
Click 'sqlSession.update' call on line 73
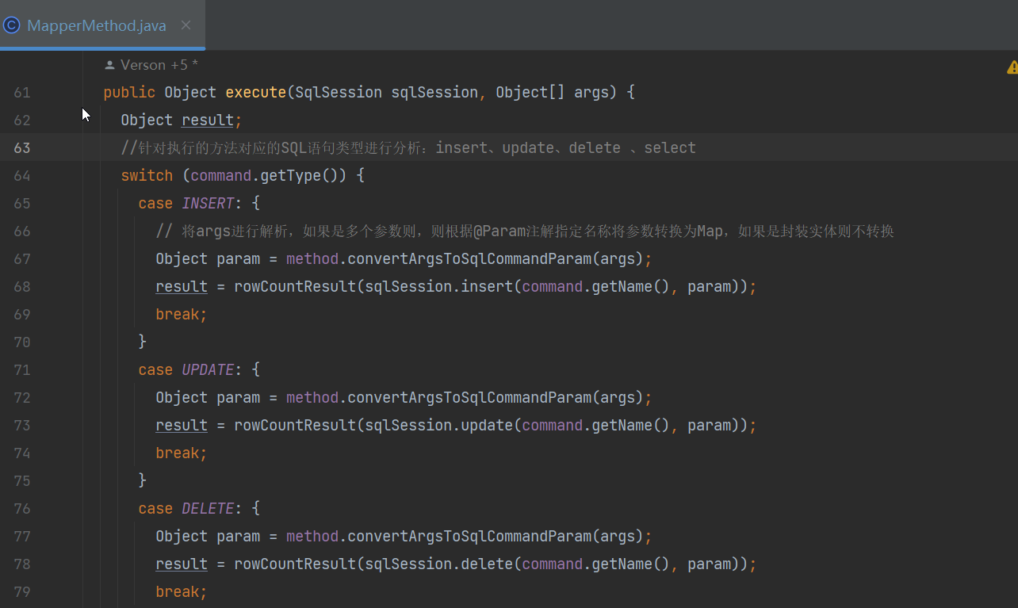[438, 426]
